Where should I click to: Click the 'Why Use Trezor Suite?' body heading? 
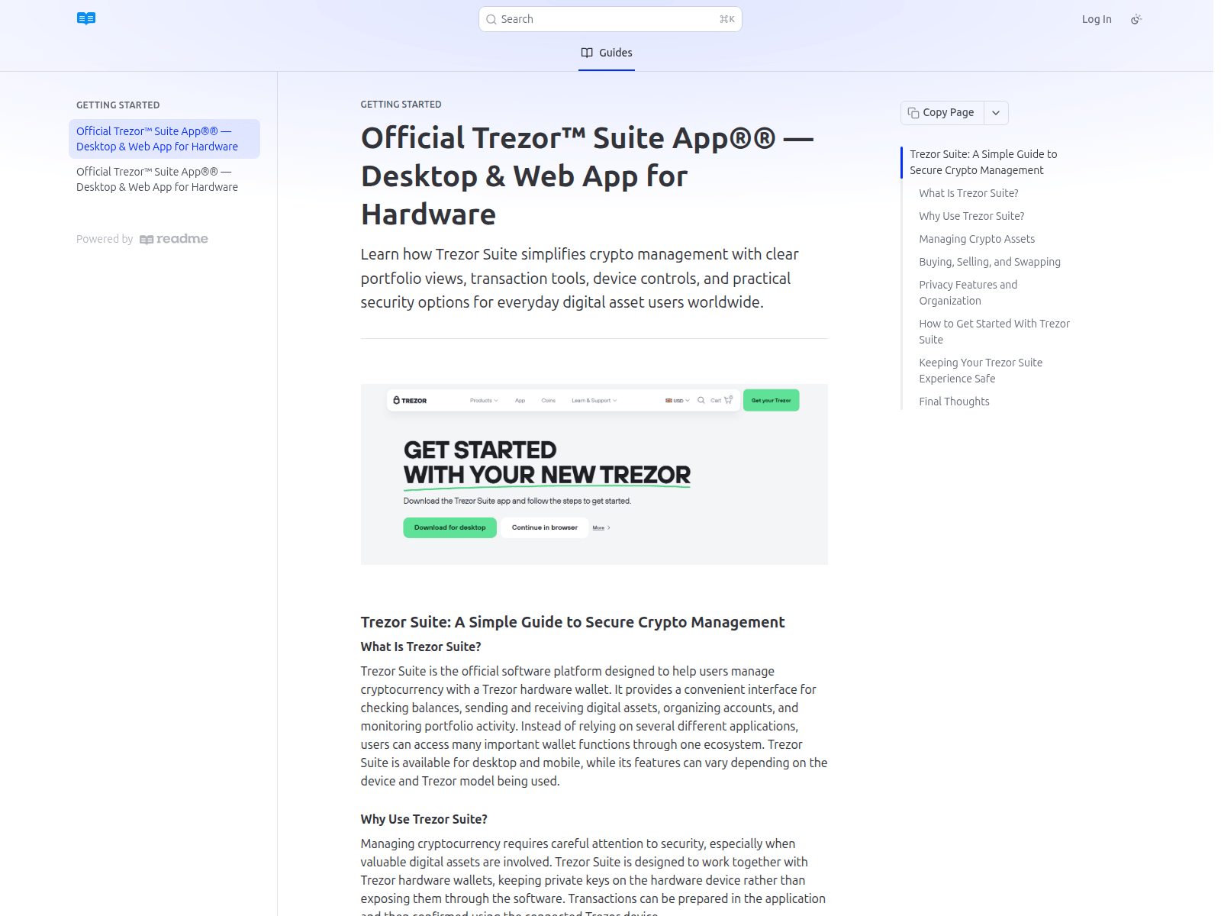click(x=424, y=819)
